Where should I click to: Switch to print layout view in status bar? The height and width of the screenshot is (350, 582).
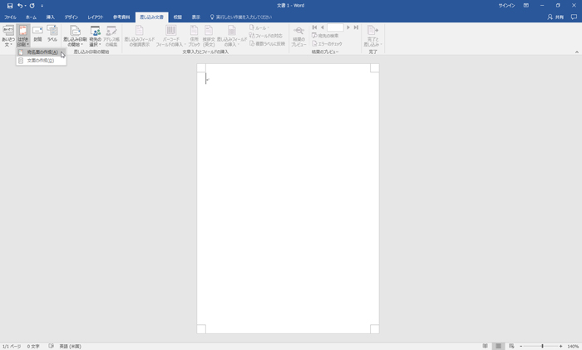point(498,346)
